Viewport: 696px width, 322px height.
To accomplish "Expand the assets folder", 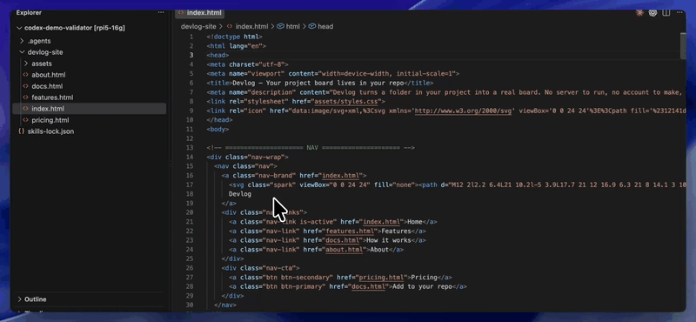I will click(26, 64).
